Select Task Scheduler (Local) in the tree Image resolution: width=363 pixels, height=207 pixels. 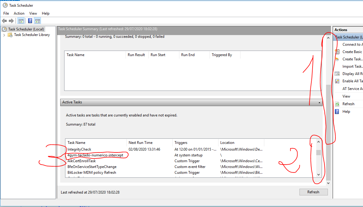(x=26, y=29)
